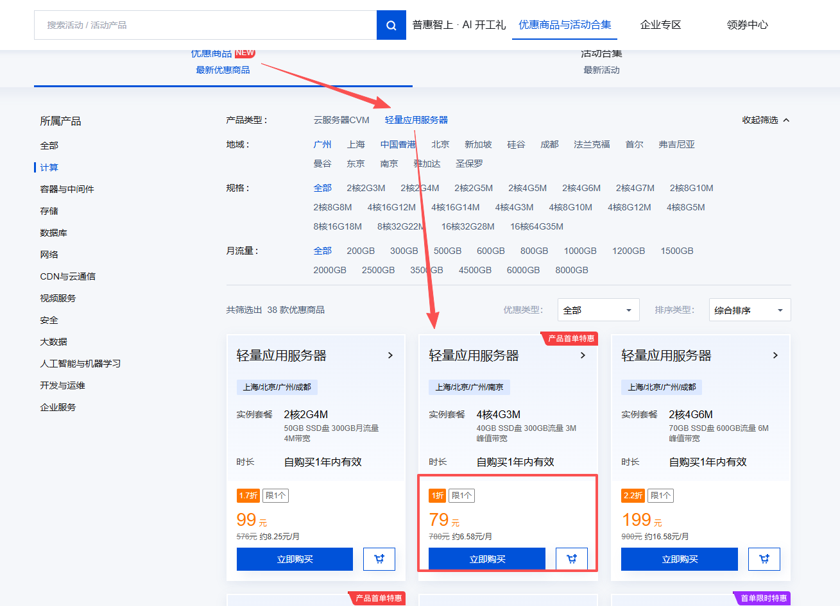Screen dimensions: 840x606
Task: Choose 上海 region filter
Action: pyautogui.click(x=356, y=144)
